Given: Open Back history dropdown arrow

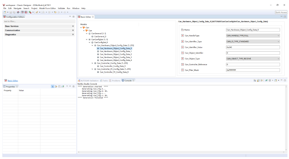Looking at the screenshot, I should (x=61, y=12).
